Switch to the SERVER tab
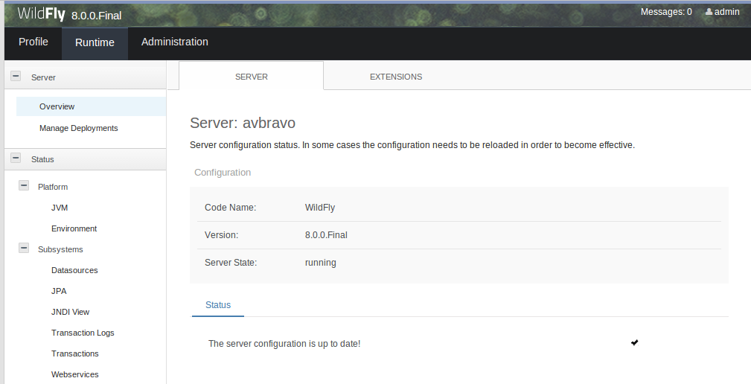The height and width of the screenshot is (384, 751). tap(252, 77)
